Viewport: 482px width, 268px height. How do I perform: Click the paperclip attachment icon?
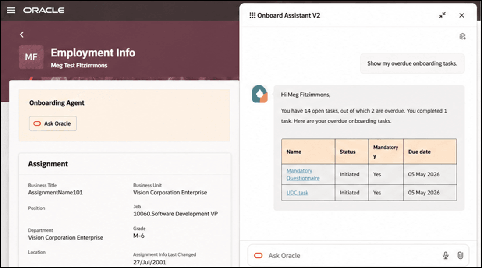tap(460, 255)
